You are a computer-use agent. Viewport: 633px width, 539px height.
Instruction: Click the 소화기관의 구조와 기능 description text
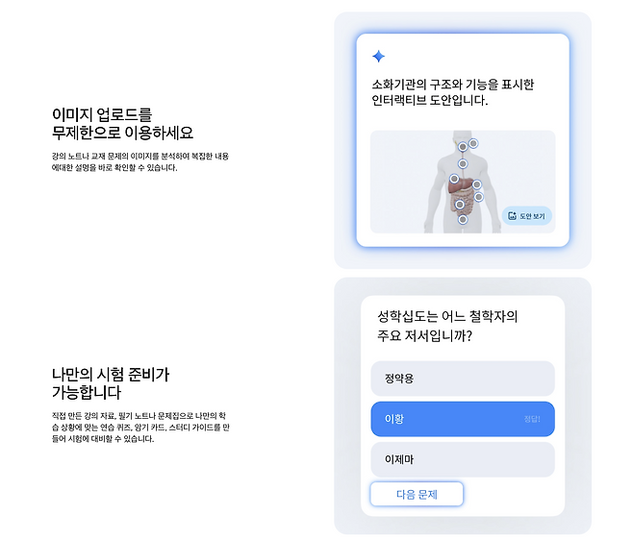452,92
